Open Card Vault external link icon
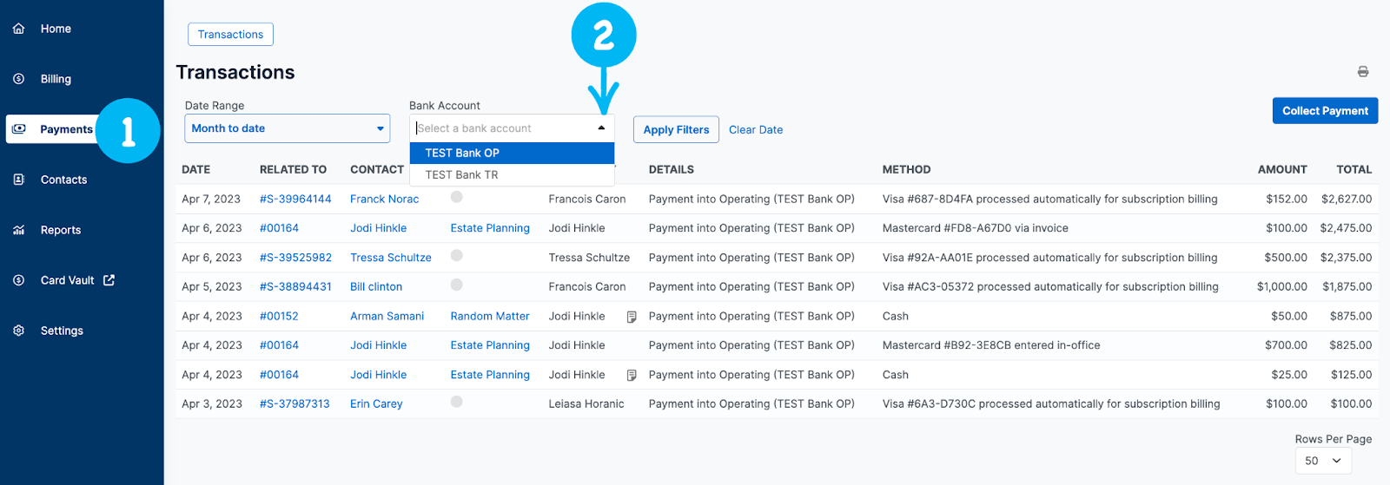The width and height of the screenshot is (1390, 485). [x=109, y=280]
